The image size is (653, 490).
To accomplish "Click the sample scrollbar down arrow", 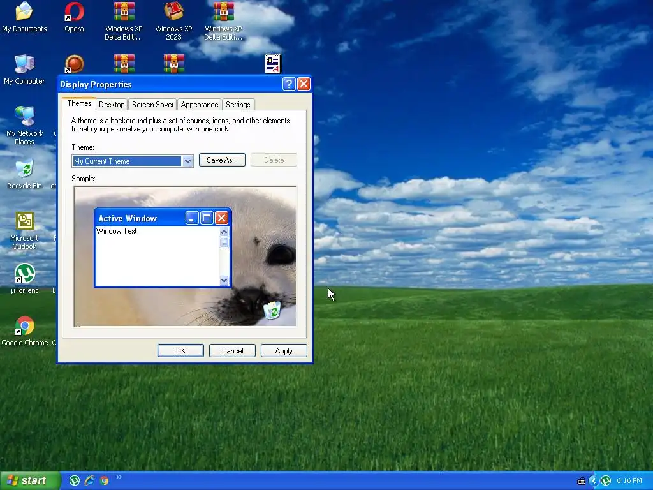I will (x=224, y=281).
